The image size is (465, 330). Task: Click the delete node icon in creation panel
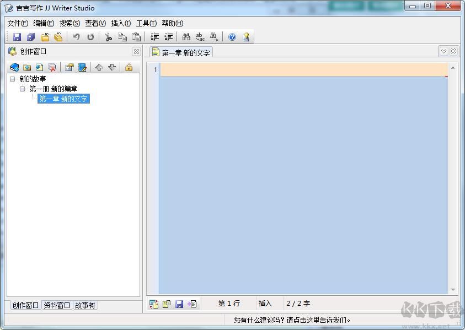[x=52, y=67]
